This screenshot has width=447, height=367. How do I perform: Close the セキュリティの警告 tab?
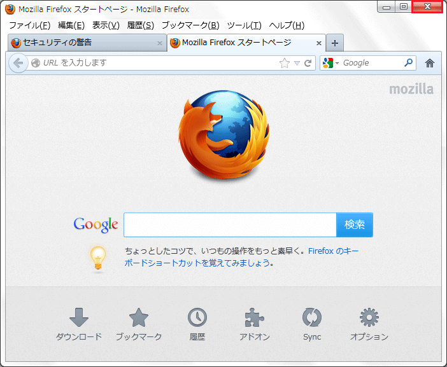160,43
